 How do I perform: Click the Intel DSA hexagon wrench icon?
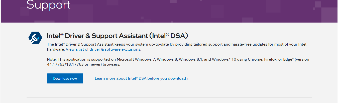(35, 38)
